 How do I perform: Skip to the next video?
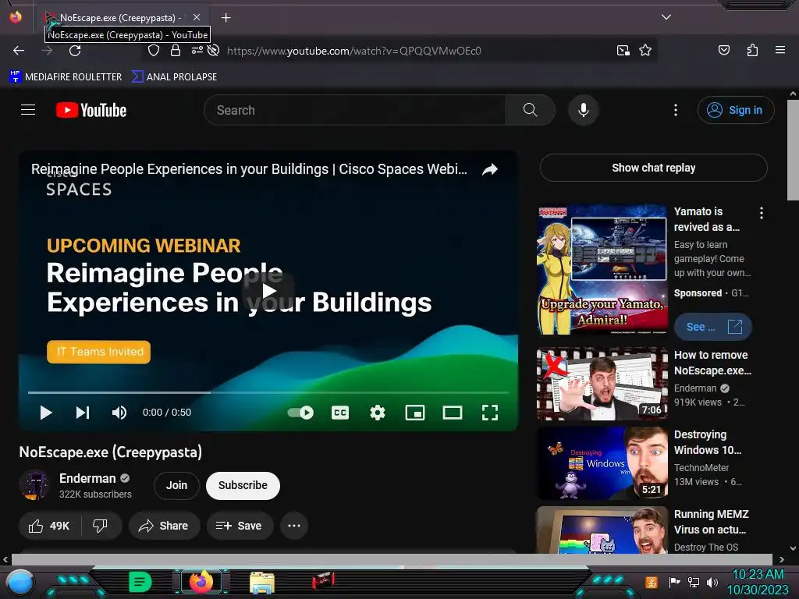(x=83, y=413)
